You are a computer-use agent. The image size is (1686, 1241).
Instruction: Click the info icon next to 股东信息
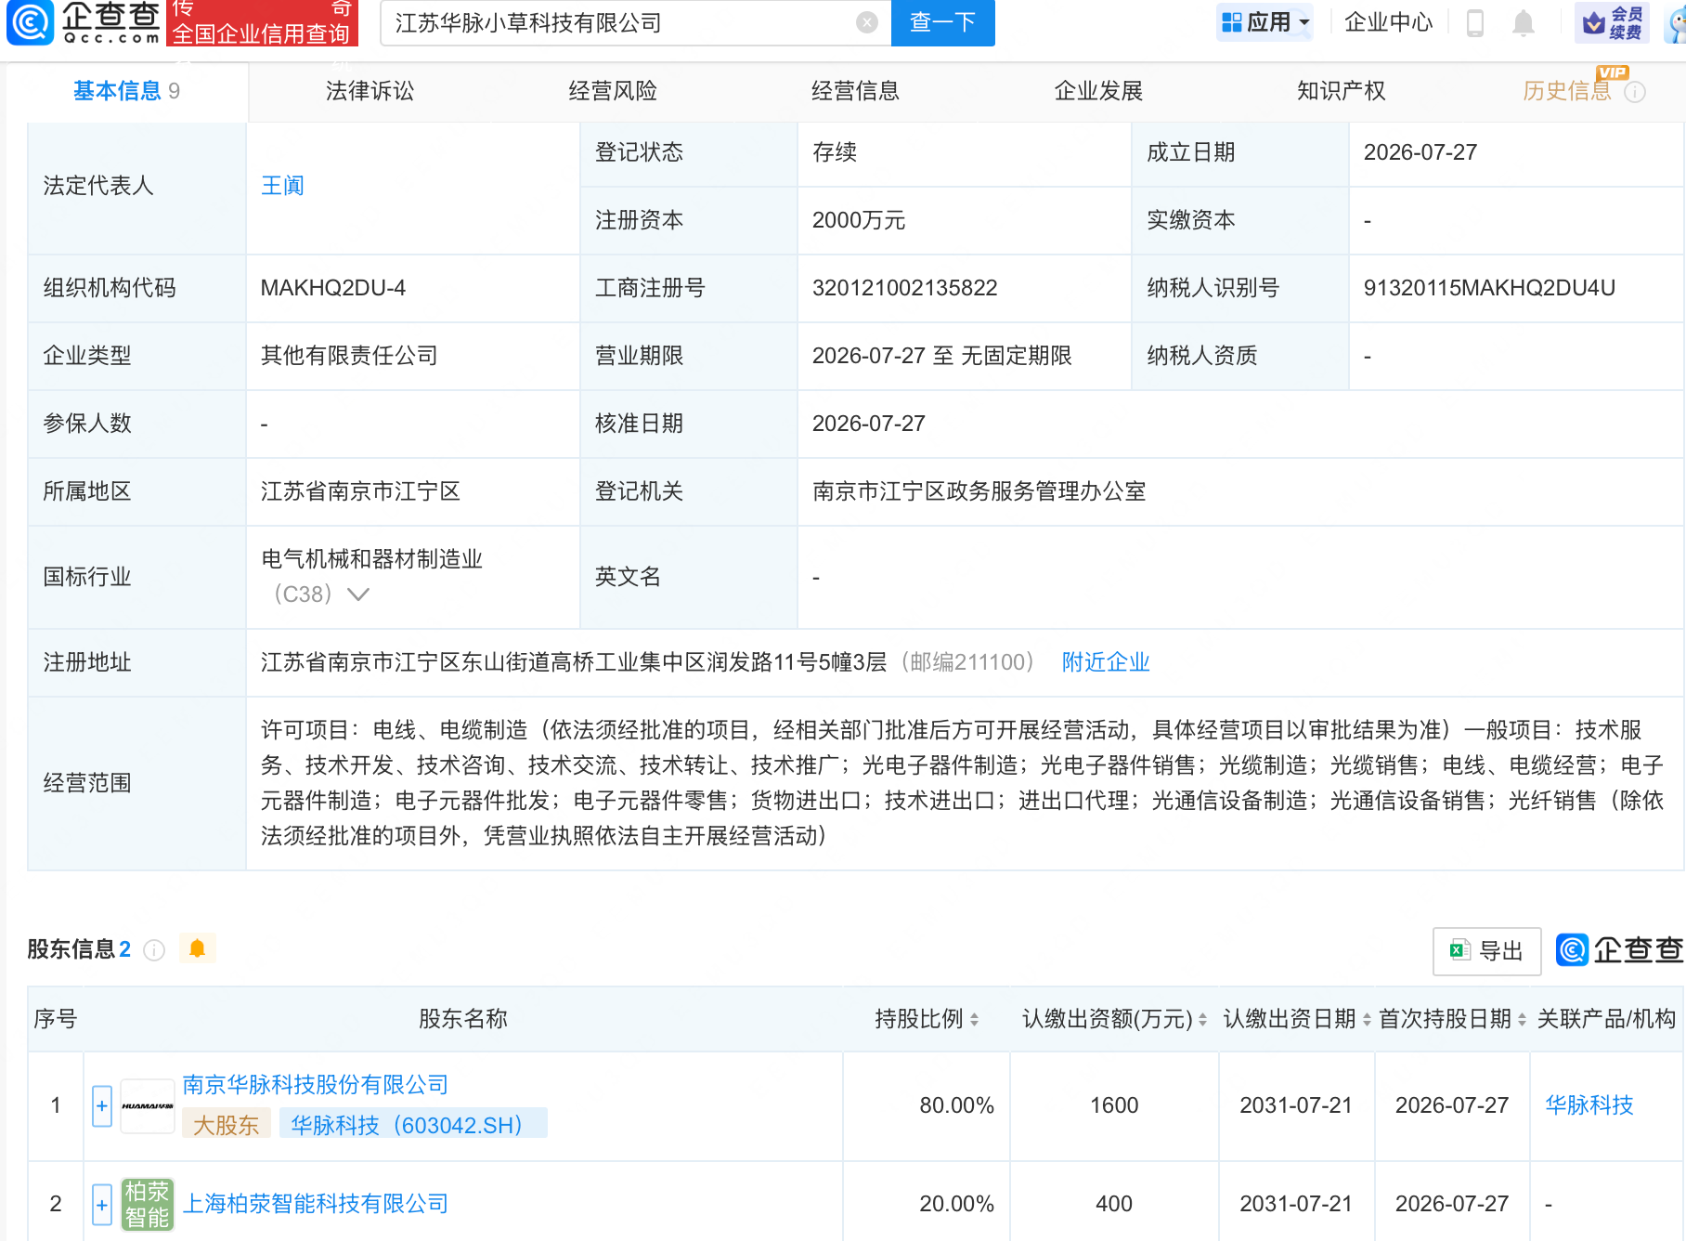[x=154, y=949]
